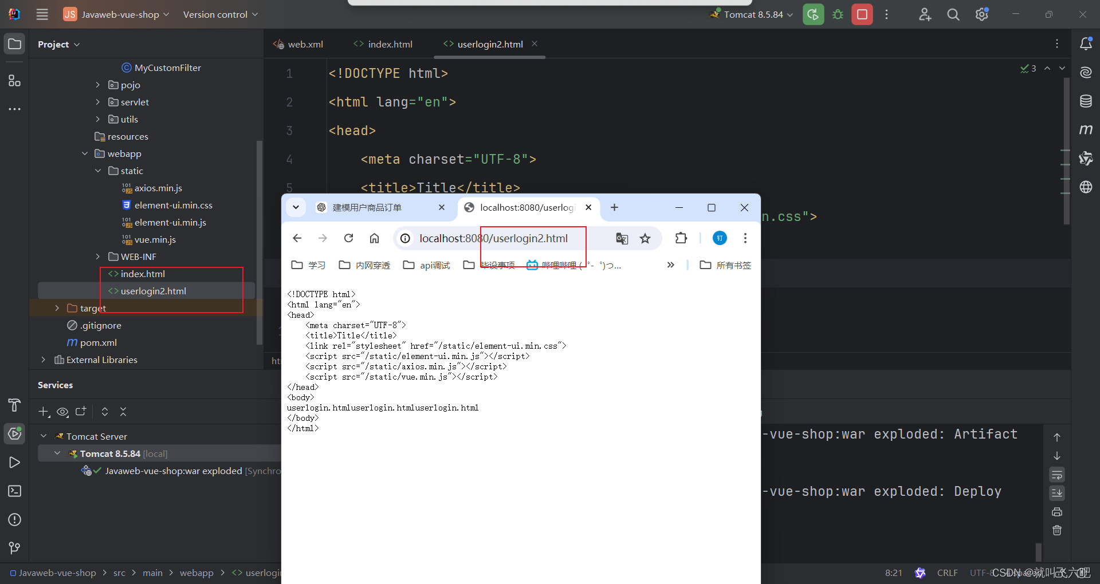Viewport: 1100px width, 584px height.
Task: Open the 学习 bookmarks folder
Action: click(309, 265)
